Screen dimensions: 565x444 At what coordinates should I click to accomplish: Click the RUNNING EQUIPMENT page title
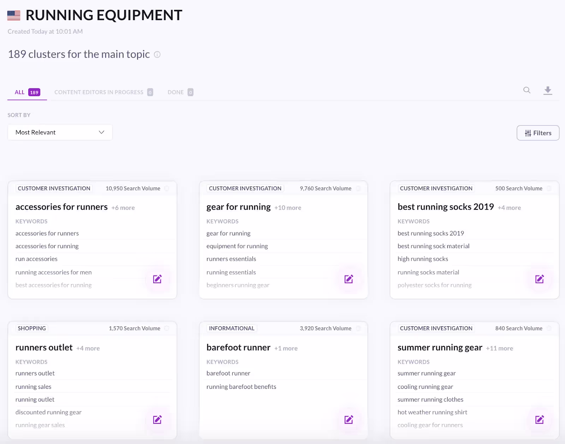[104, 15]
